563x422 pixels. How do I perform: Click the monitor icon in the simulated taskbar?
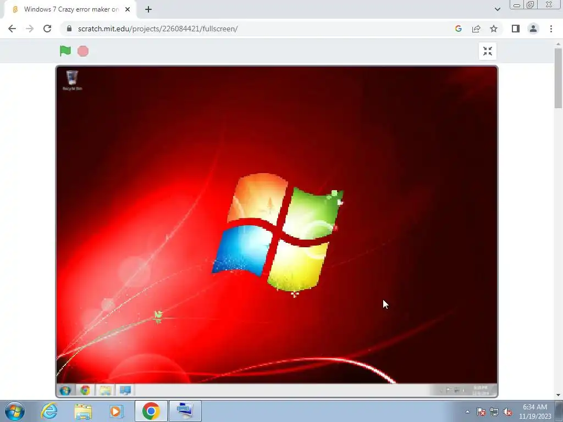coord(125,390)
